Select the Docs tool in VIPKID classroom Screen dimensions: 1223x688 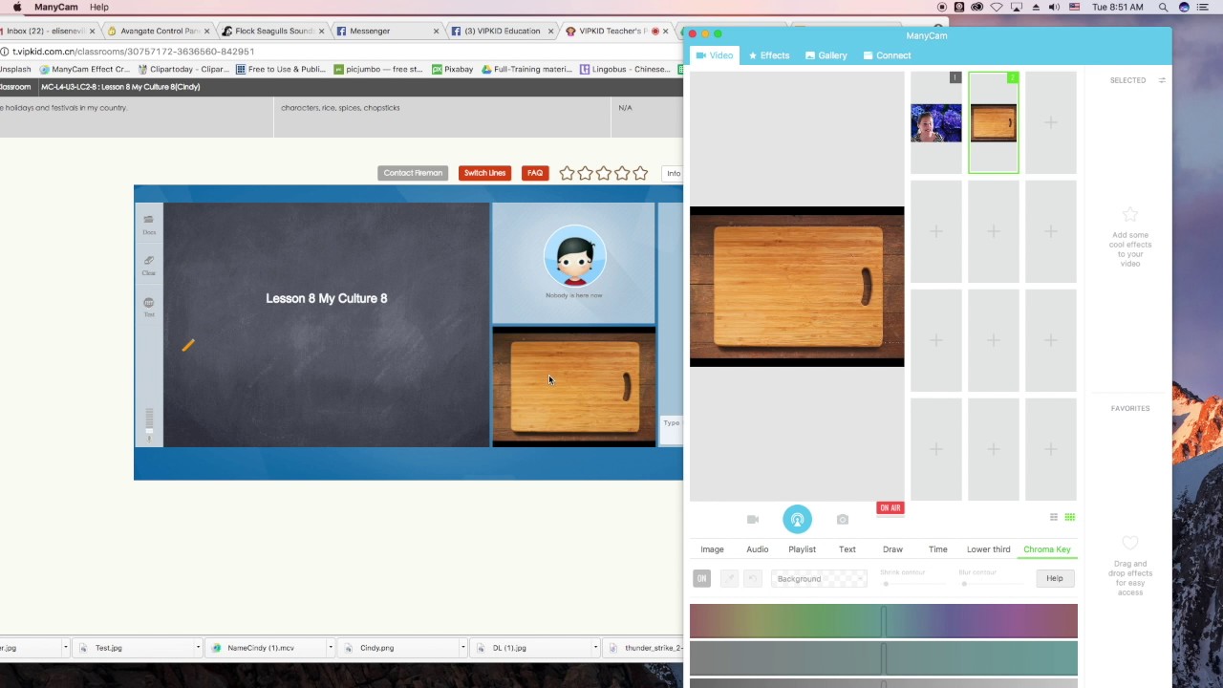point(149,224)
